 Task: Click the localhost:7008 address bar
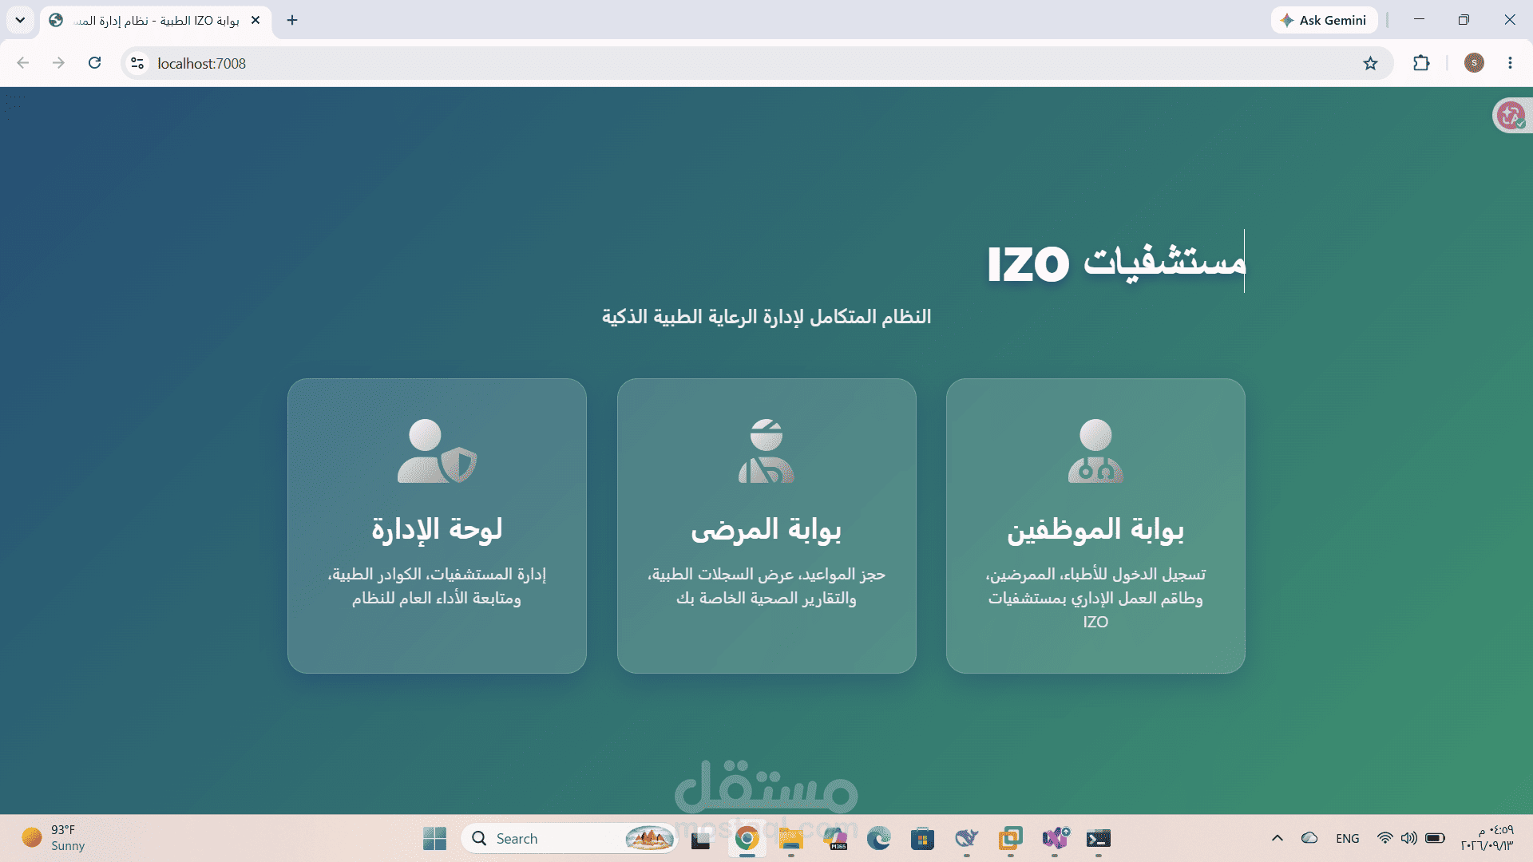[x=757, y=63]
